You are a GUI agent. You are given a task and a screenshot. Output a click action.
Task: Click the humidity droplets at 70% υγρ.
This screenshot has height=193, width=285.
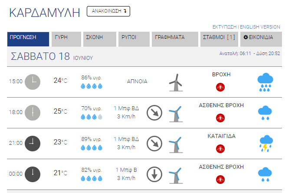(92, 117)
